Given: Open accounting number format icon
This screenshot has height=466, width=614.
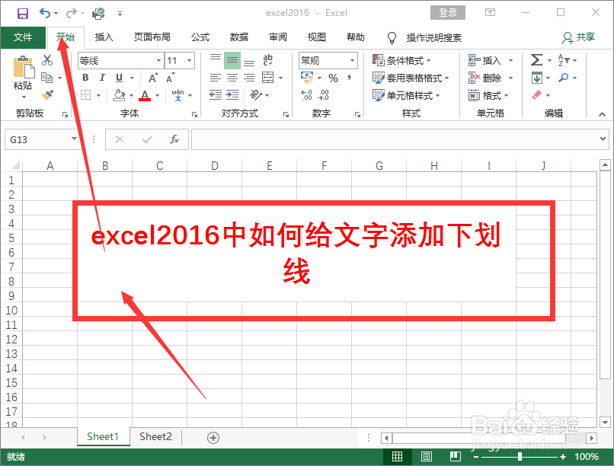Looking at the screenshot, I should click(307, 78).
